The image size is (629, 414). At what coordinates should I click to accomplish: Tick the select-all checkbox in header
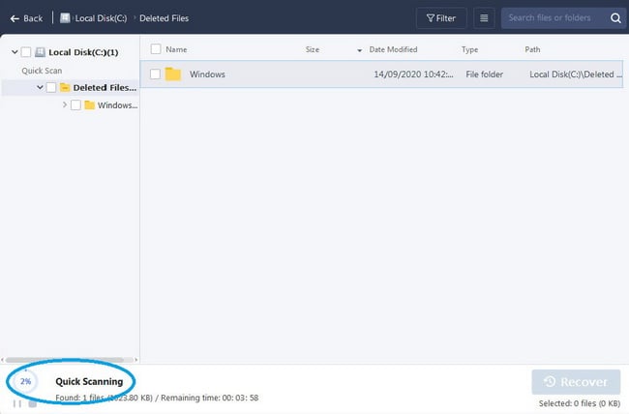pyautogui.click(x=156, y=49)
